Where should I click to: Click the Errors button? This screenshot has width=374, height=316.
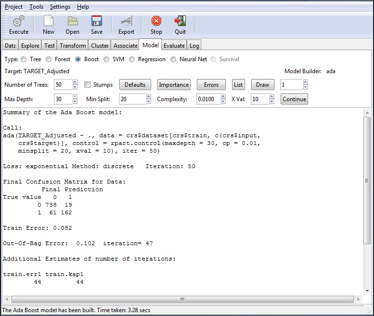point(211,85)
